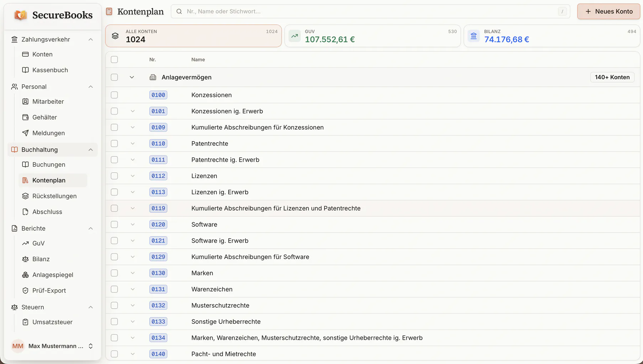Screen dimensions: 643x364
Task: Click the Neues Konto button
Action: point(608,11)
